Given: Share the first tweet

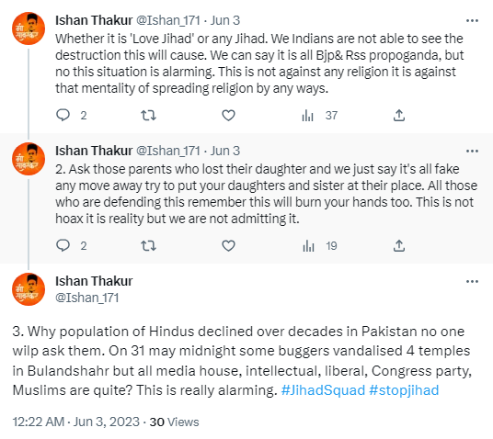Looking at the screenshot, I should click(x=399, y=115).
